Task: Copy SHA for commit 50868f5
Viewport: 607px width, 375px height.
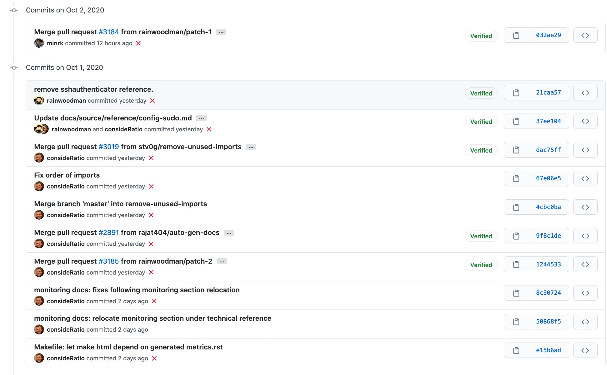Action: pyautogui.click(x=516, y=321)
